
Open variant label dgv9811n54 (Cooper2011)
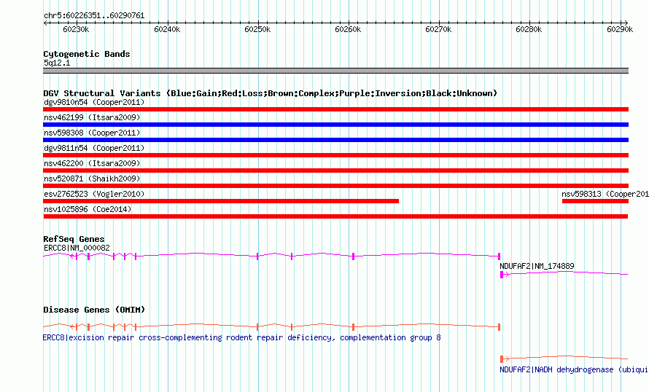pyautogui.click(x=94, y=148)
